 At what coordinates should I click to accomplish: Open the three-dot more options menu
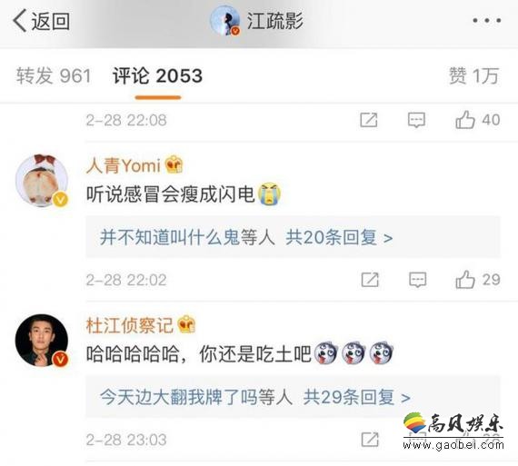coord(486,21)
